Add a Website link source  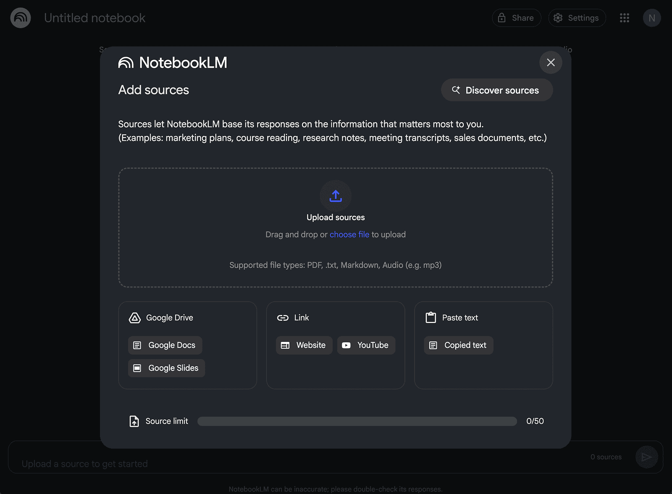[304, 345]
